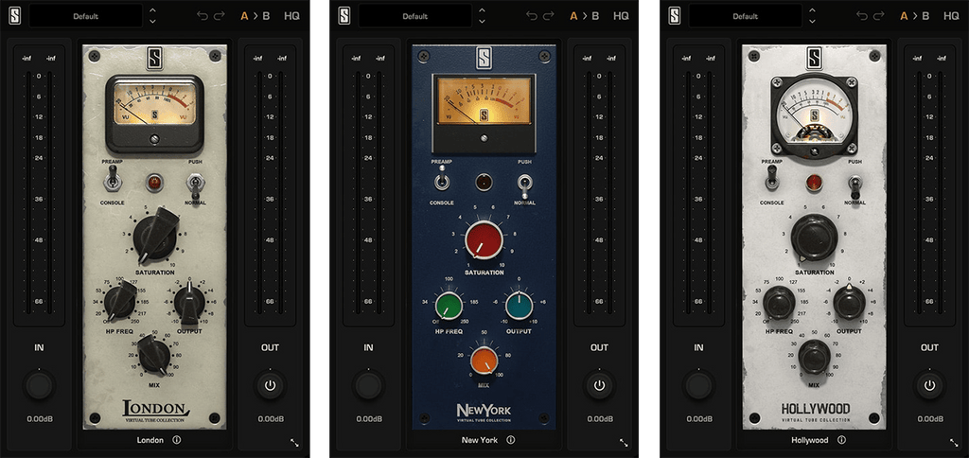Open the Default preset dropdown on New York
The width and height of the screenshot is (969, 458).
[414, 16]
